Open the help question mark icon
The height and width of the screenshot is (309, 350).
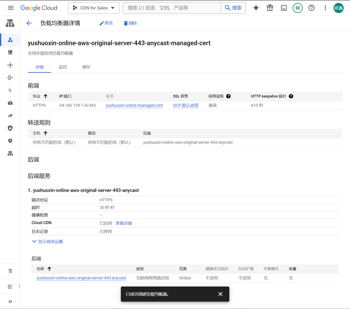click(311, 8)
